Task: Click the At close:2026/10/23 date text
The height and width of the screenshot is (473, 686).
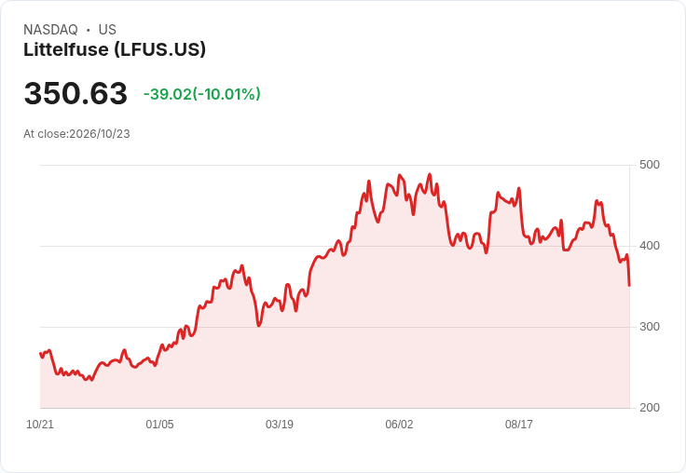Action: click(x=76, y=134)
